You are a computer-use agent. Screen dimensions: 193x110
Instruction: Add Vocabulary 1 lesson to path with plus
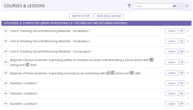pyautogui.click(x=182, y=31)
